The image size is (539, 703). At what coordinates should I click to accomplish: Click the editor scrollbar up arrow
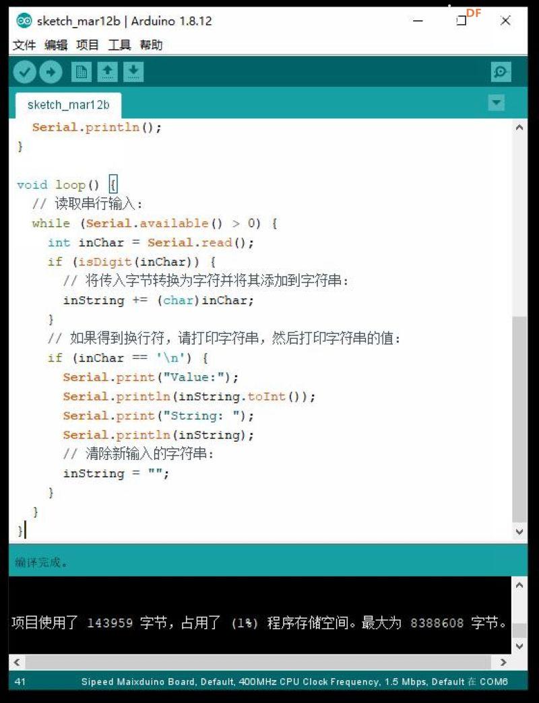pos(519,127)
